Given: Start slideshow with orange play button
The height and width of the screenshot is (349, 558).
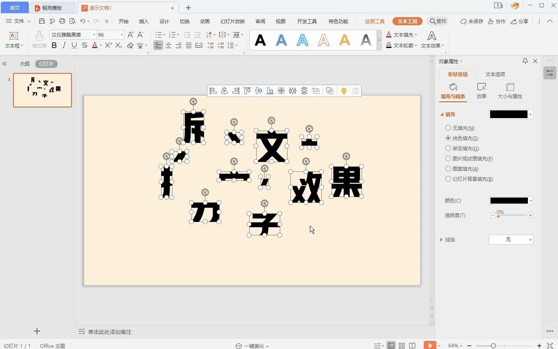Looking at the screenshot, I should coord(430,345).
